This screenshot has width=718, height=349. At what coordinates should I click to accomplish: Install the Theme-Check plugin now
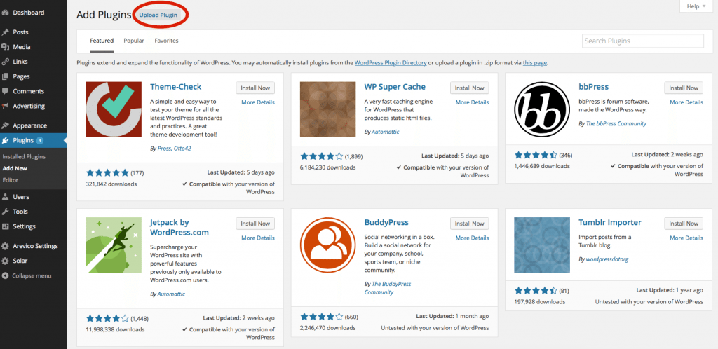coord(255,88)
